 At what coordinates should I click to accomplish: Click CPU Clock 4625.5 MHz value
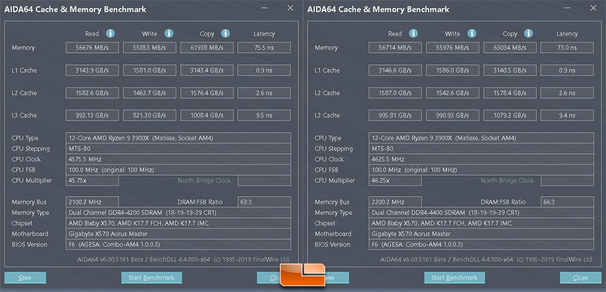click(x=481, y=159)
